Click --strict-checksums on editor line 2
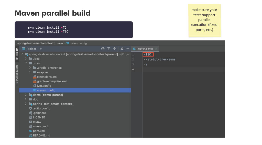The image size is (262, 145). click(160, 60)
